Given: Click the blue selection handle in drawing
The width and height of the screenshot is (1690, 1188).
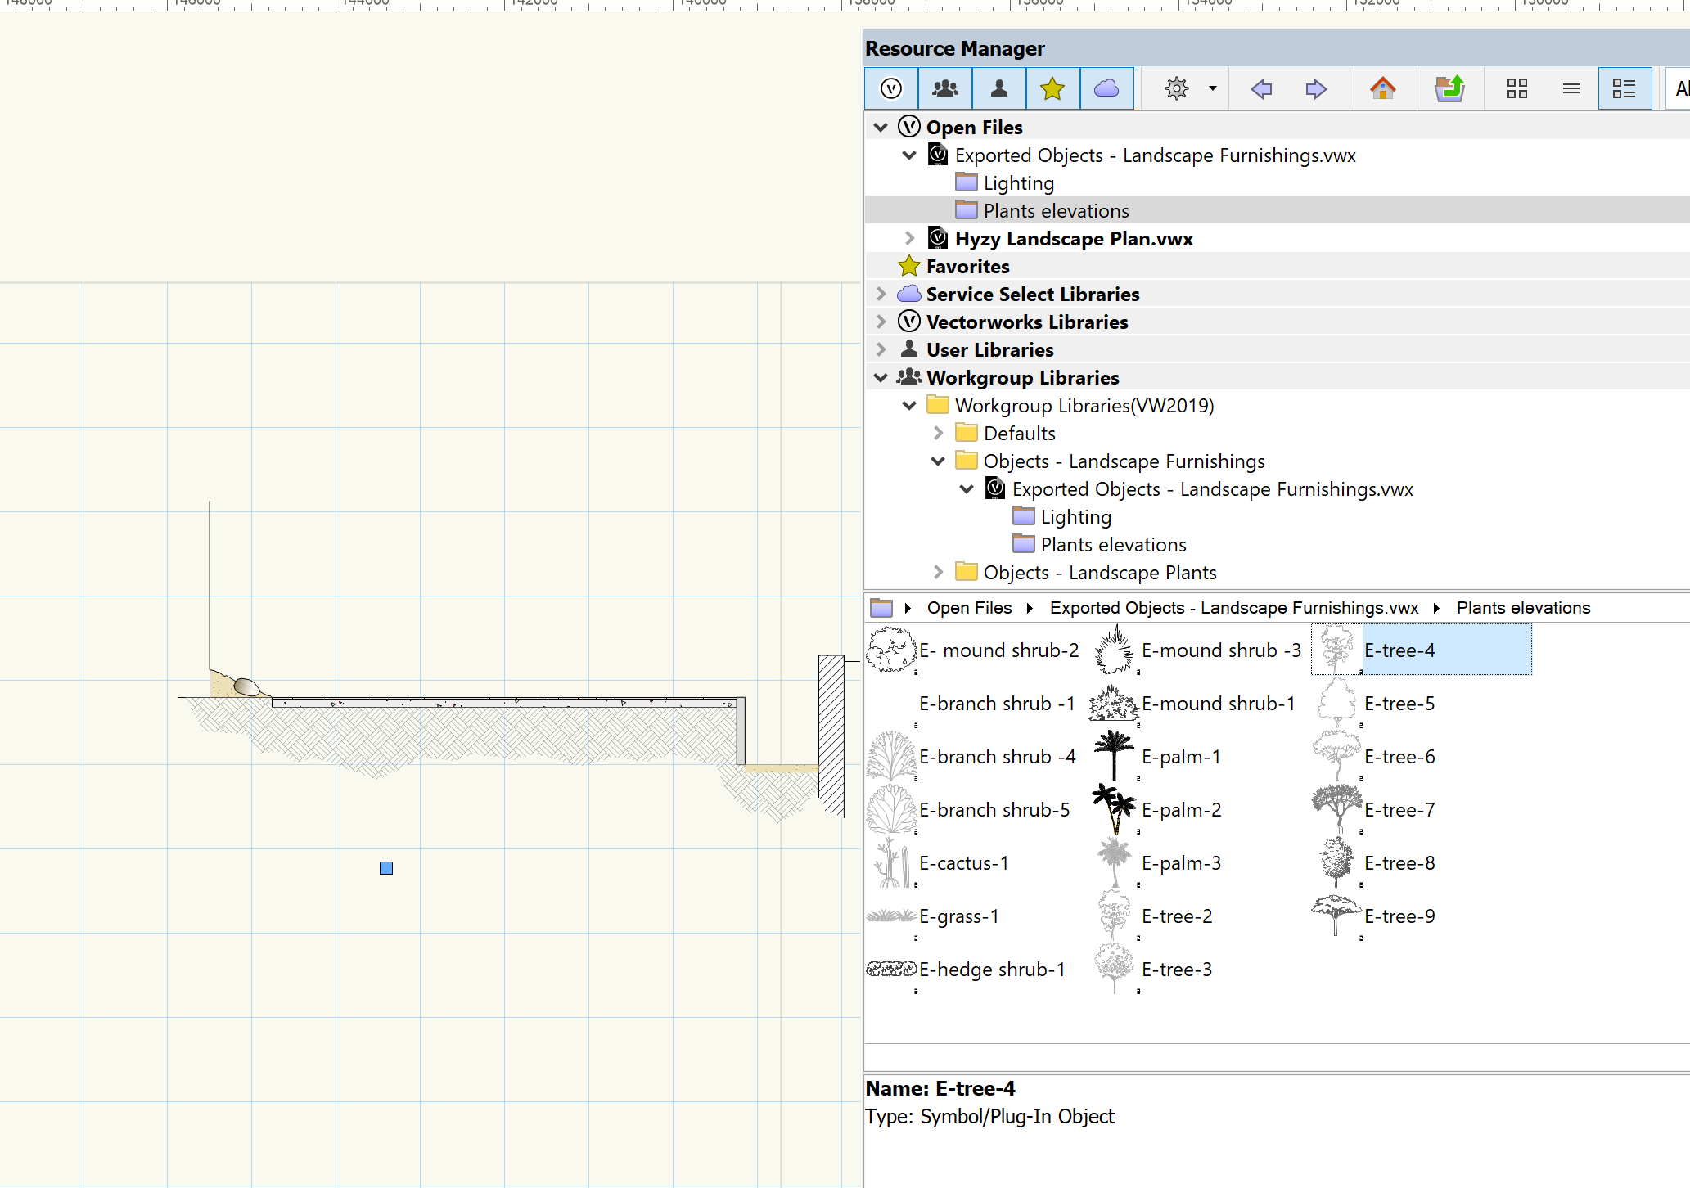Looking at the screenshot, I should click(386, 868).
